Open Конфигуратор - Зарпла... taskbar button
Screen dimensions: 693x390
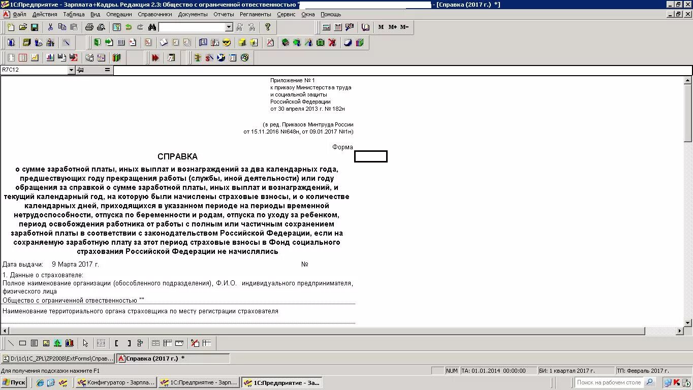coord(116,383)
